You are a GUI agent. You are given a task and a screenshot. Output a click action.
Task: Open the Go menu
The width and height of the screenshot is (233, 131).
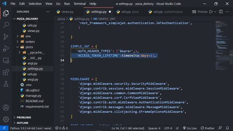coord(58,4)
